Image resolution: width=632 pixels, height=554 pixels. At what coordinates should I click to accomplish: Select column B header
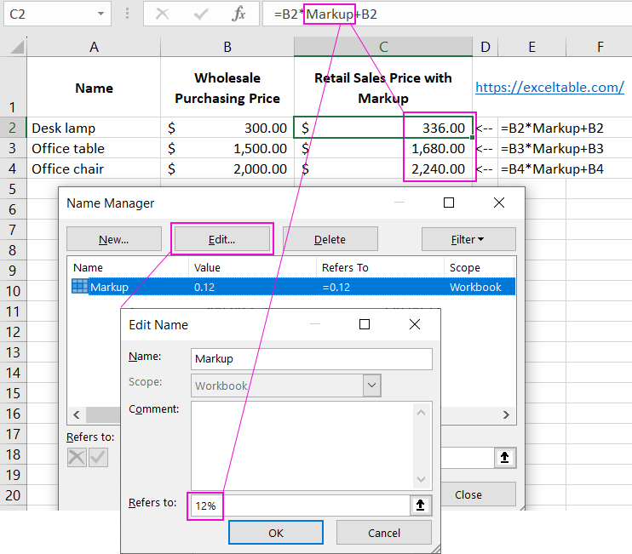[227, 47]
